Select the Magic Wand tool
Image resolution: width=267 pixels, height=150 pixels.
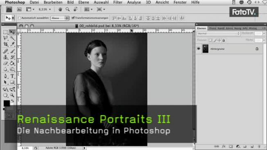pos(12,38)
